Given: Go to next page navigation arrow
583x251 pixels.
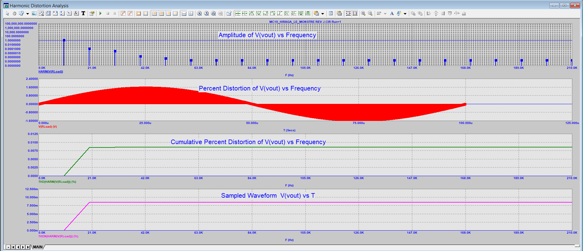Looking at the screenshot, I should 23,247.
